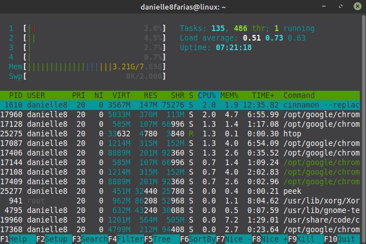Screen dimensions: 366x244
Task: Click F9 Kill button
Action: [306, 239]
